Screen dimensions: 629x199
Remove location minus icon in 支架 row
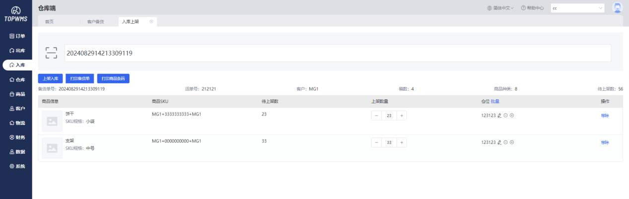click(x=505, y=142)
